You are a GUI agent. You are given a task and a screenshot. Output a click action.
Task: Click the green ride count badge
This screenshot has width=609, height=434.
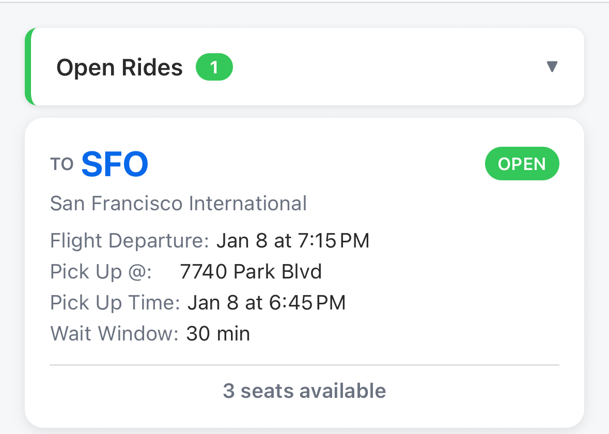pos(214,68)
